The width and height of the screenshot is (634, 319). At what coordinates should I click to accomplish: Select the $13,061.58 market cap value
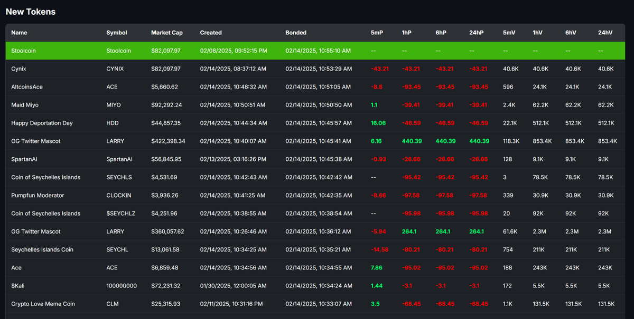coord(166,249)
